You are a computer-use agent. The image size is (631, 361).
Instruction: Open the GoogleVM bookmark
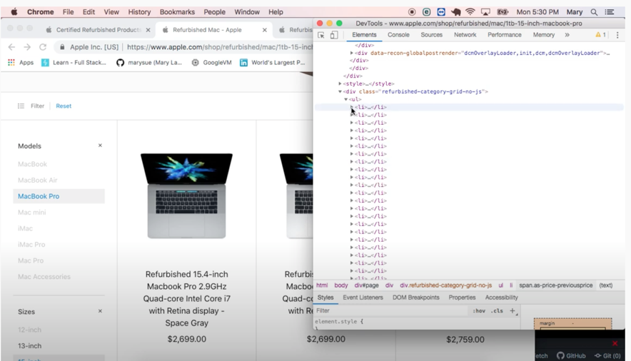(x=212, y=62)
